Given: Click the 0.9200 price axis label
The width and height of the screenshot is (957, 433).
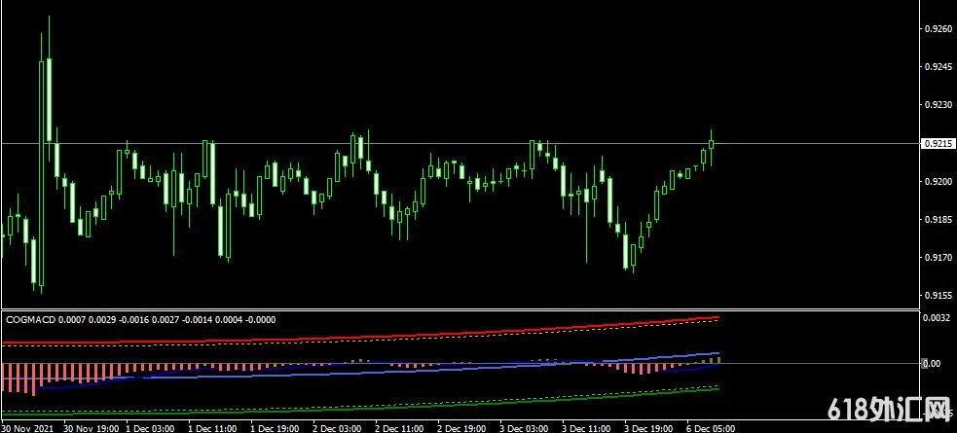Looking at the screenshot, I should (x=939, y=182).
